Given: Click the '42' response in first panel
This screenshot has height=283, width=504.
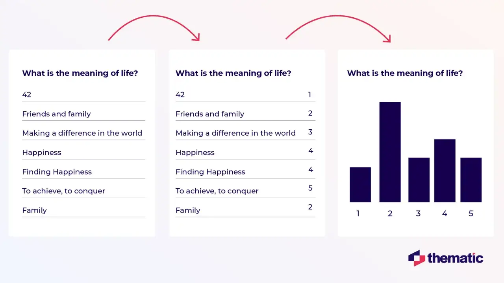Looking at the screenshot, I should pos(26,95).
